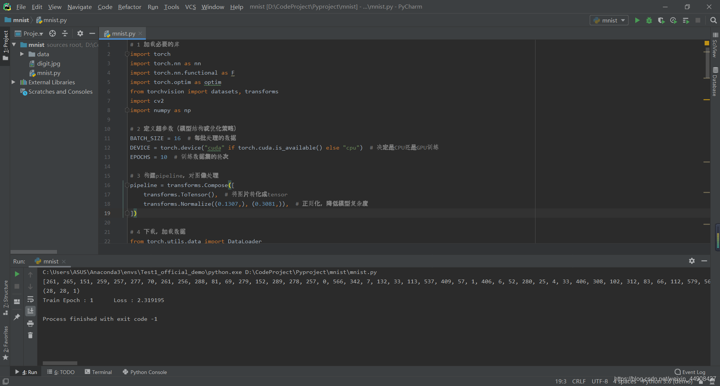
Task: Close the mnist.py editor tab
Action: coord(140,33)
